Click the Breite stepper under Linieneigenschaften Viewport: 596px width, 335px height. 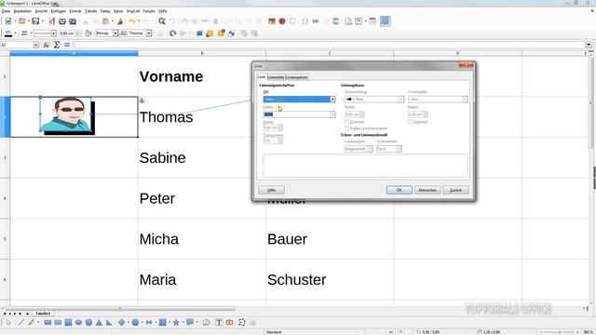point(280,127)
